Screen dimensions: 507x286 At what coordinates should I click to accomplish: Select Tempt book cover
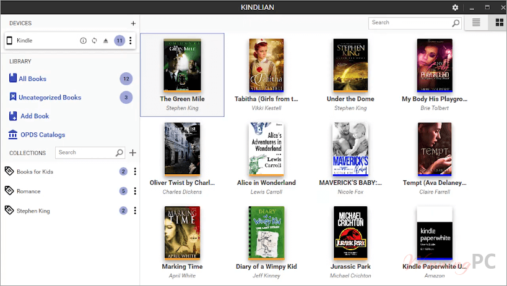(435, 149)
